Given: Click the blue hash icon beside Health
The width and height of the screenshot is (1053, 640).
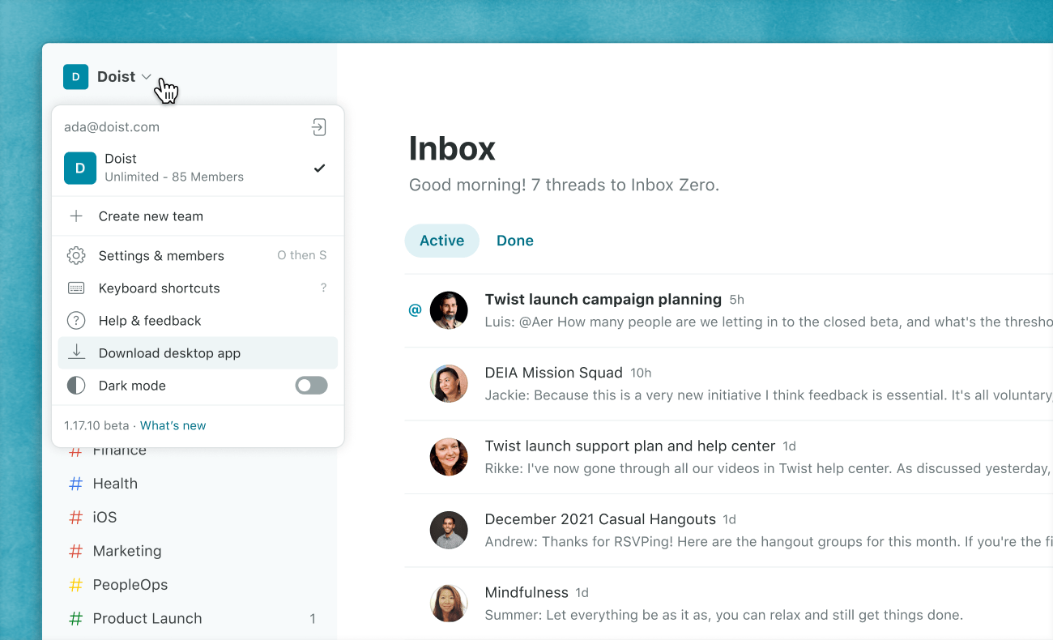Looking at the screenshot, I should click(76, 484).
